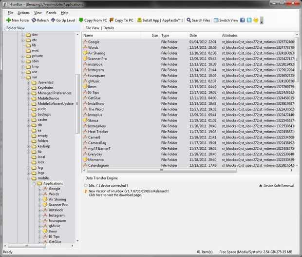Click the Instagram icon in file list
Image resolution: width=302 pixels, height=257 pixels.
[x=85, y=70]
